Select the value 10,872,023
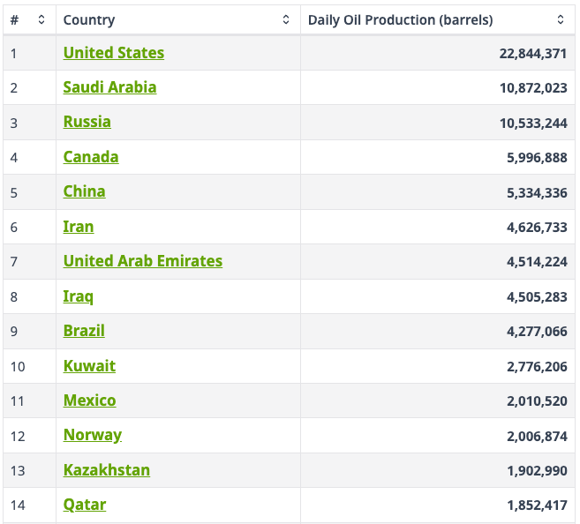Screen dimensions: 580x524 (x=533, y=88)
